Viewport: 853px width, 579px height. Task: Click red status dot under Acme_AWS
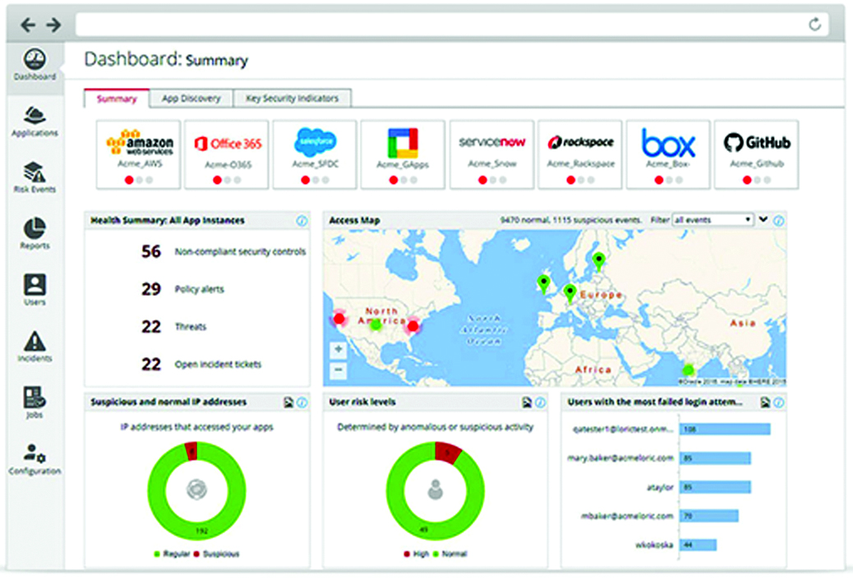point(129,180)
